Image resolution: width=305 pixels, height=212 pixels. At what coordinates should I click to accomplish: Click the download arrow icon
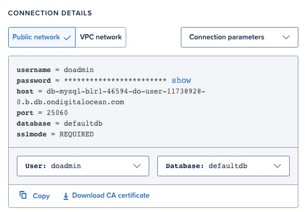click(x=66, y=196)
